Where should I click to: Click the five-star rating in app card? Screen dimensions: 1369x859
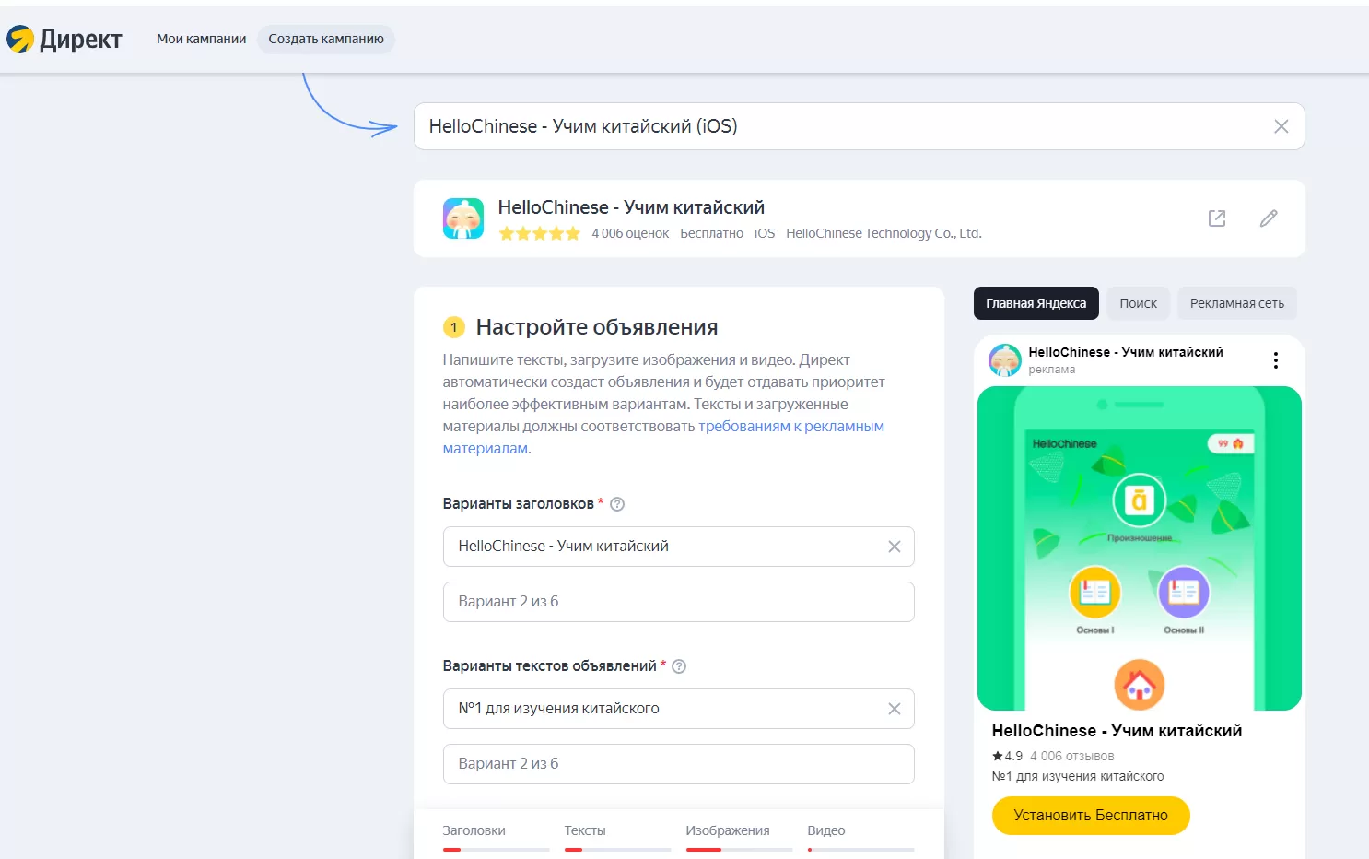539,233
